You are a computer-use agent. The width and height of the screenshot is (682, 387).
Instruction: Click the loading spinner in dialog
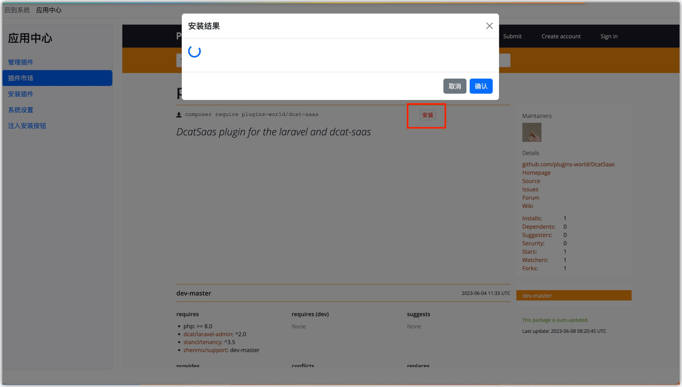pyautogui.click(x=194, y=51)
